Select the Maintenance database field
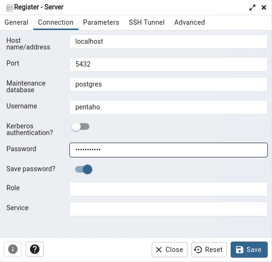The width and height of the screenshot is (272, 262). pos(168,84)
